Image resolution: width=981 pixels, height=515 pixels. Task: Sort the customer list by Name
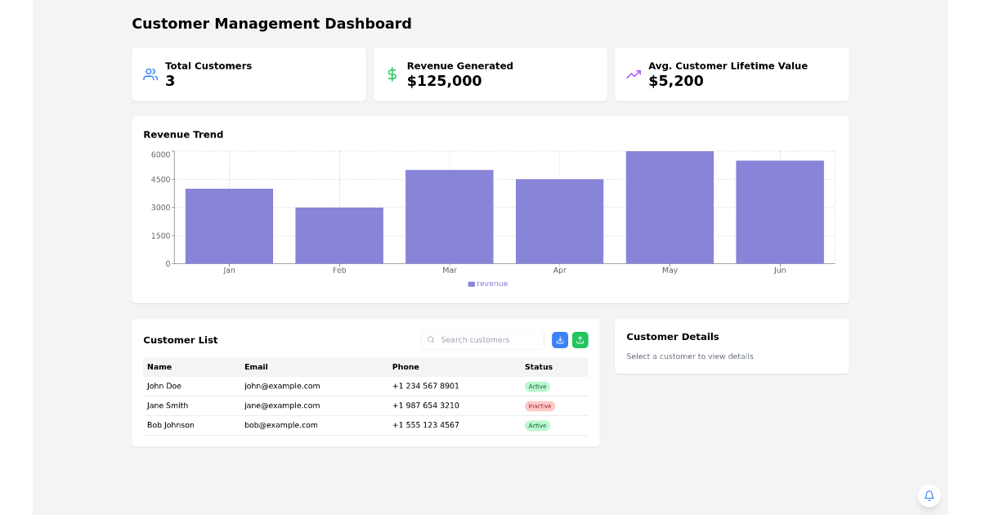tap(159, 366)
